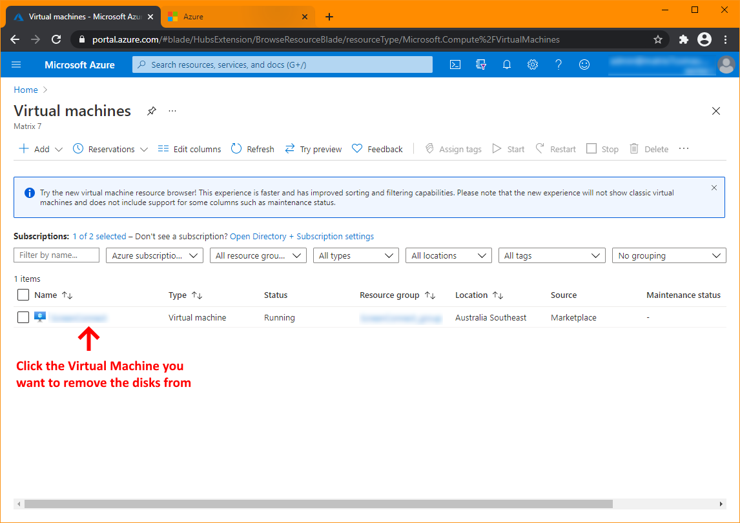Tick the select-all checkbox in the table header
Viewport: 740px width, 523px height.
(x=23, y=295)
